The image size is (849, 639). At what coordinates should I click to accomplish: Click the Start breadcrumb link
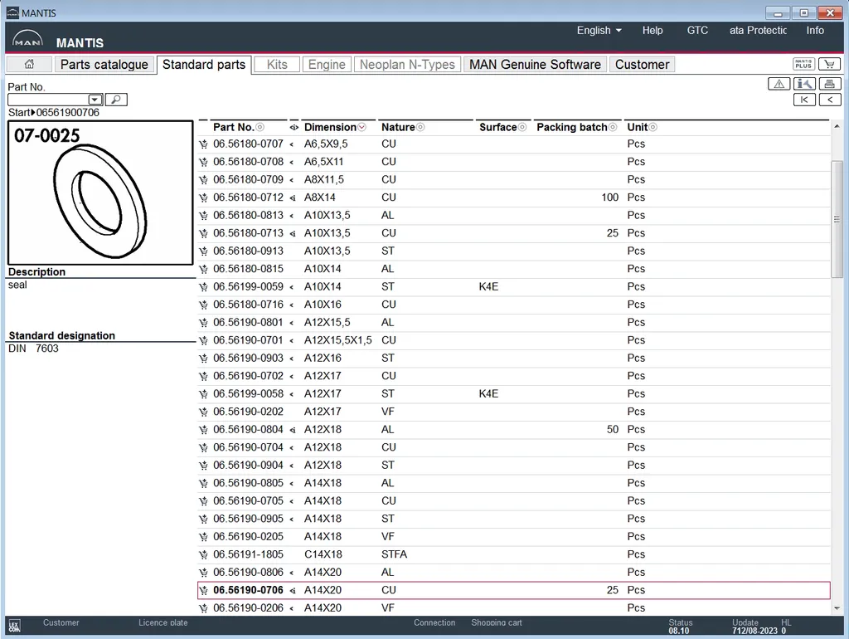tap(20, 113)
